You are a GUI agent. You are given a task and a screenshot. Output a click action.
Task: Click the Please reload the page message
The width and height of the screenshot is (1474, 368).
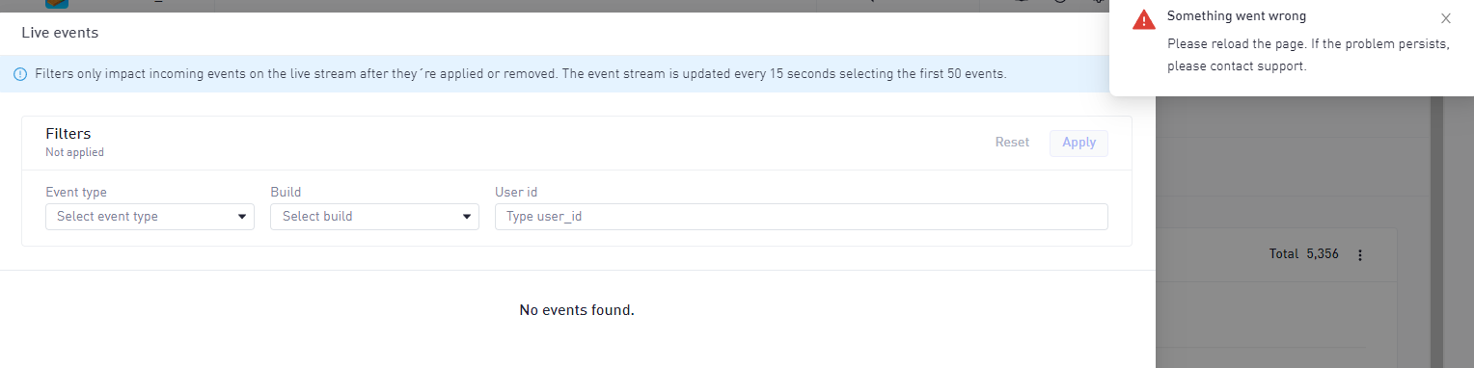[1308, 56]
